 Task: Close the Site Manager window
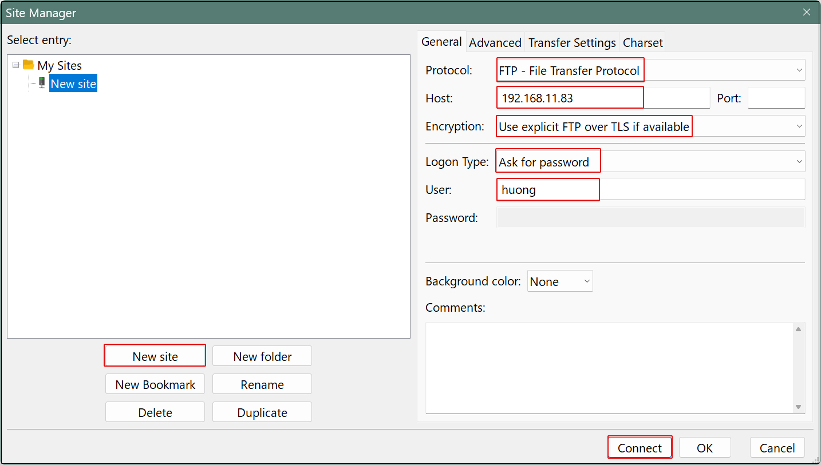806,12
